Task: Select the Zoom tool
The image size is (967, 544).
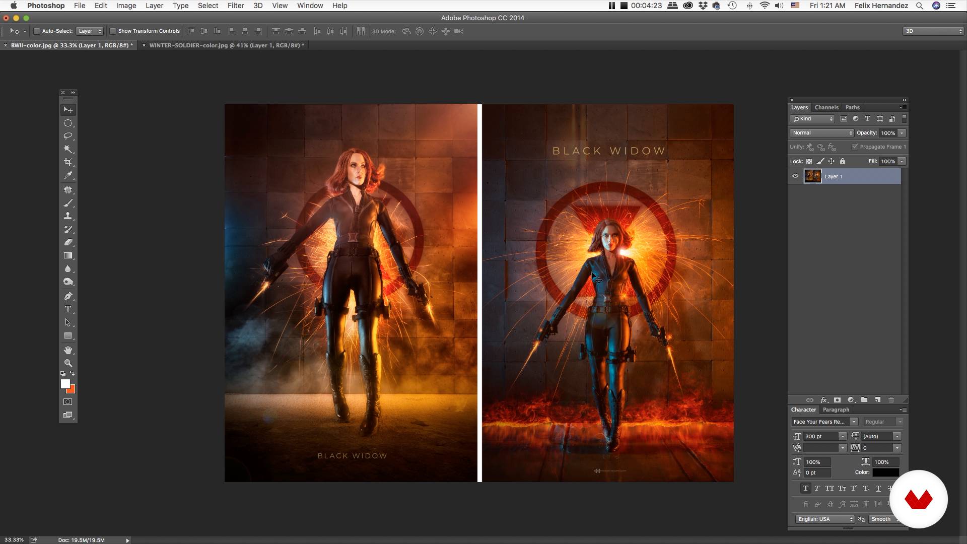Action: click(68, 363)
